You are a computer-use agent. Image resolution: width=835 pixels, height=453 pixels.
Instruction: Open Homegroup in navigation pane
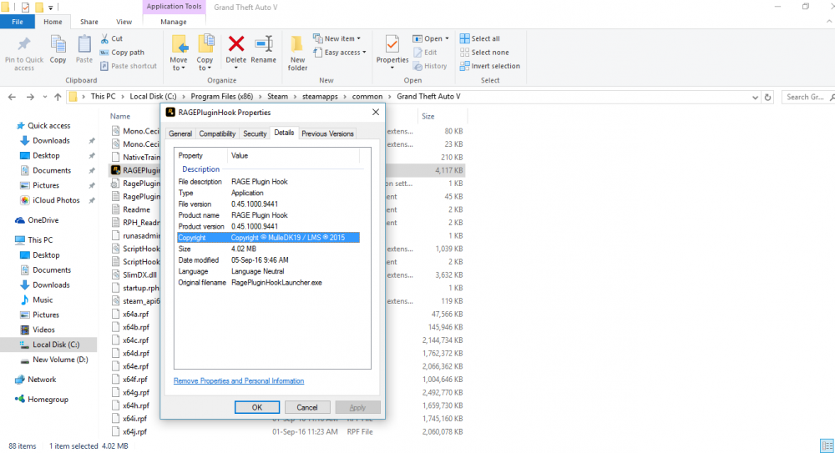pos(42,400)
